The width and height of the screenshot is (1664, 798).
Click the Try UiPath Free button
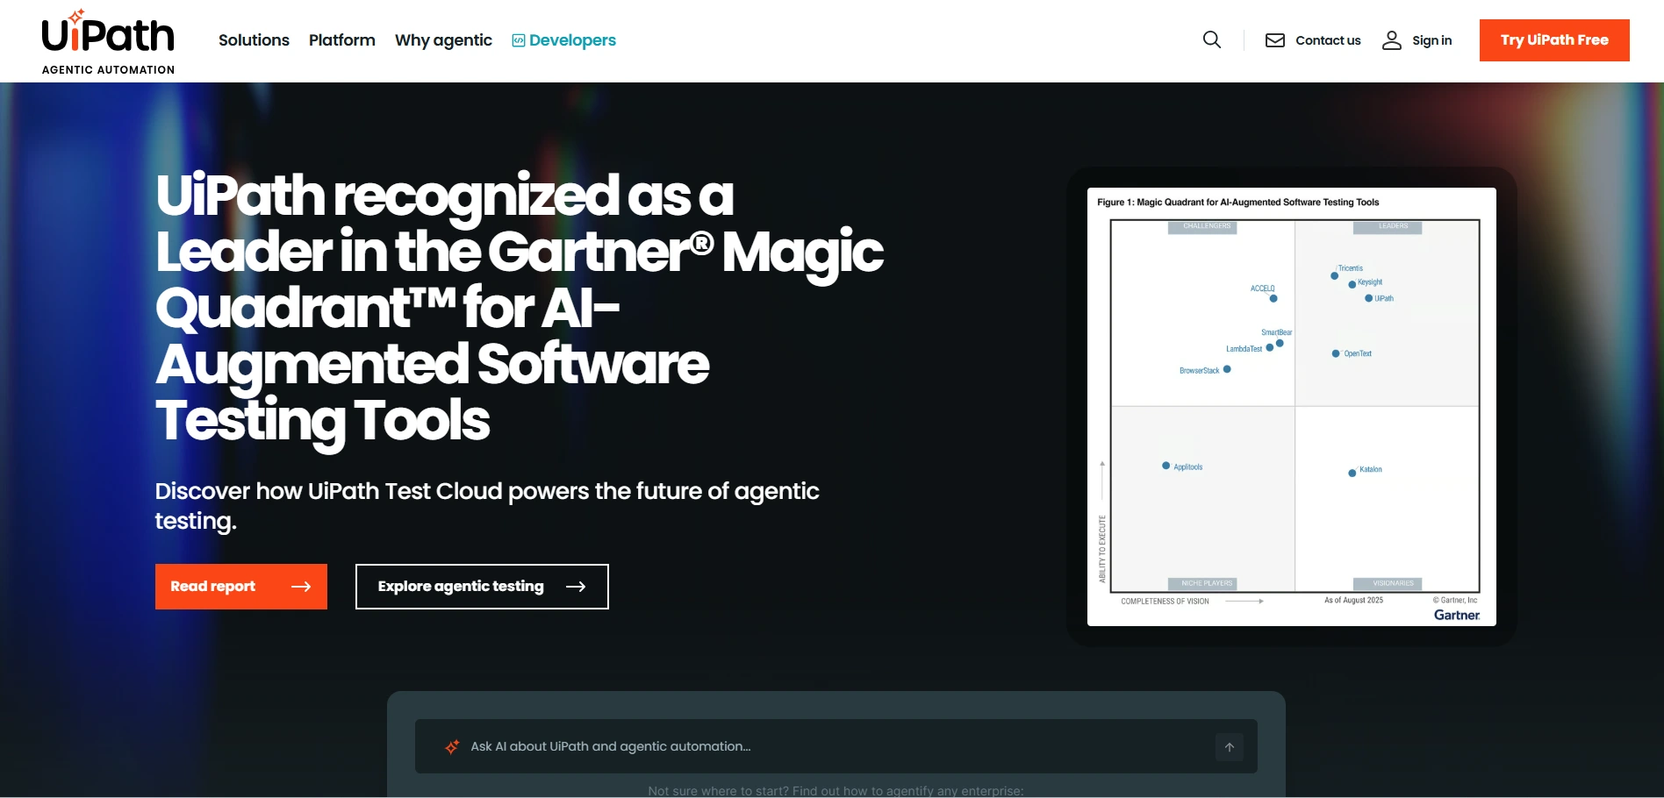click(1553, 40)
